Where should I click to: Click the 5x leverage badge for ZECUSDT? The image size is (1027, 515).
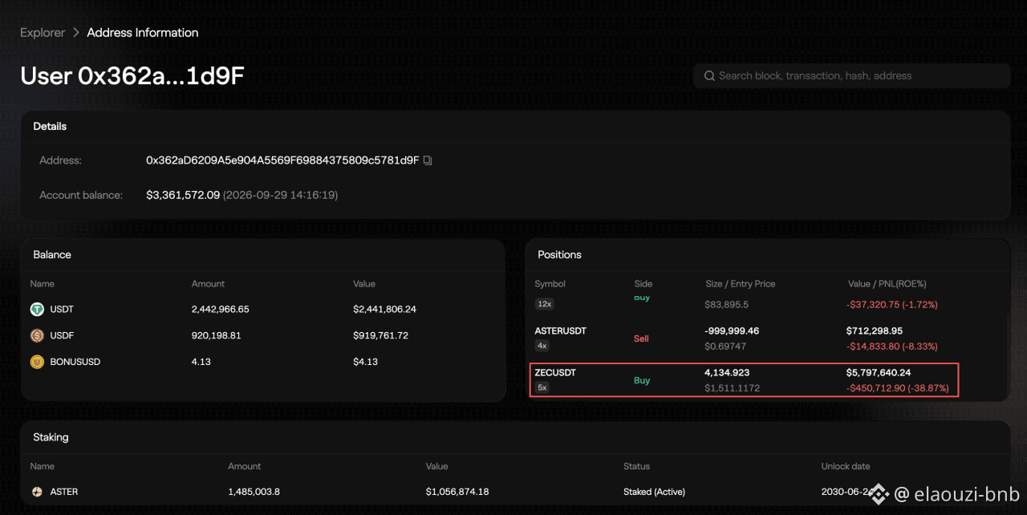542,387
